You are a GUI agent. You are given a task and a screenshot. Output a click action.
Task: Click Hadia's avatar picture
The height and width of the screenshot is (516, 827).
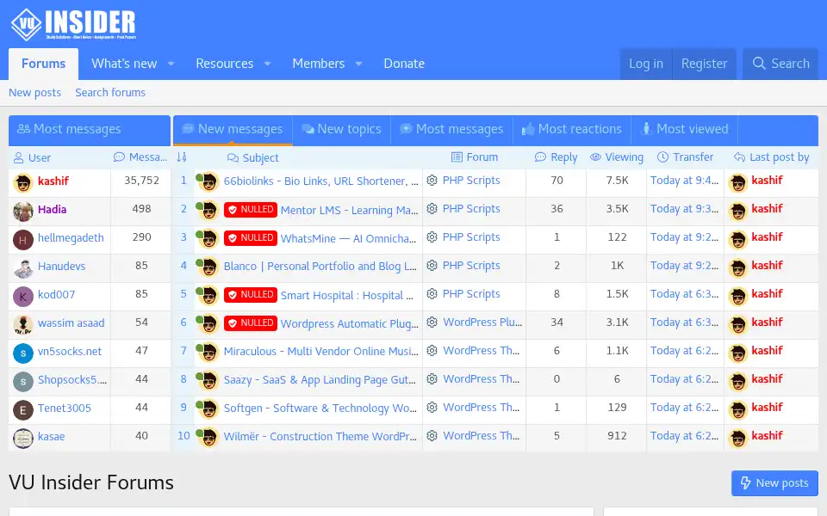[x=22, y=212]
